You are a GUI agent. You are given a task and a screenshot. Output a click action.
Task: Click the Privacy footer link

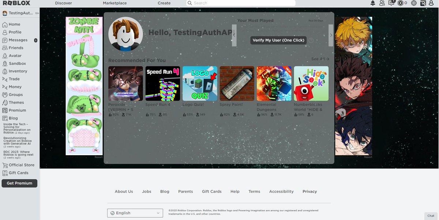click(x=310, y=191)
